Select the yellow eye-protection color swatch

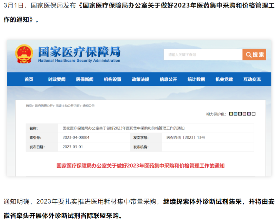click(231, 114)
